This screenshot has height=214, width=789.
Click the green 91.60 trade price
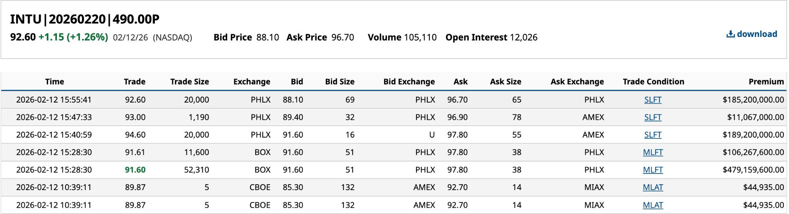[135, 170]
